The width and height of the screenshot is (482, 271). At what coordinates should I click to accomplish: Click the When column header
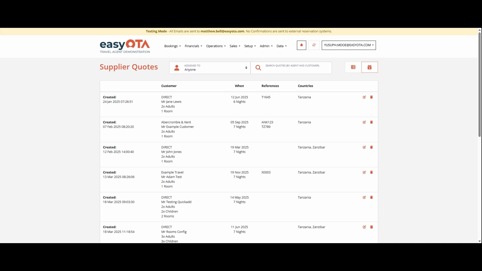pos(239,86)
